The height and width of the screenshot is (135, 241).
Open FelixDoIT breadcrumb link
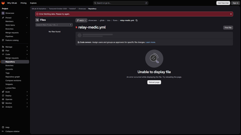point(73,9)
